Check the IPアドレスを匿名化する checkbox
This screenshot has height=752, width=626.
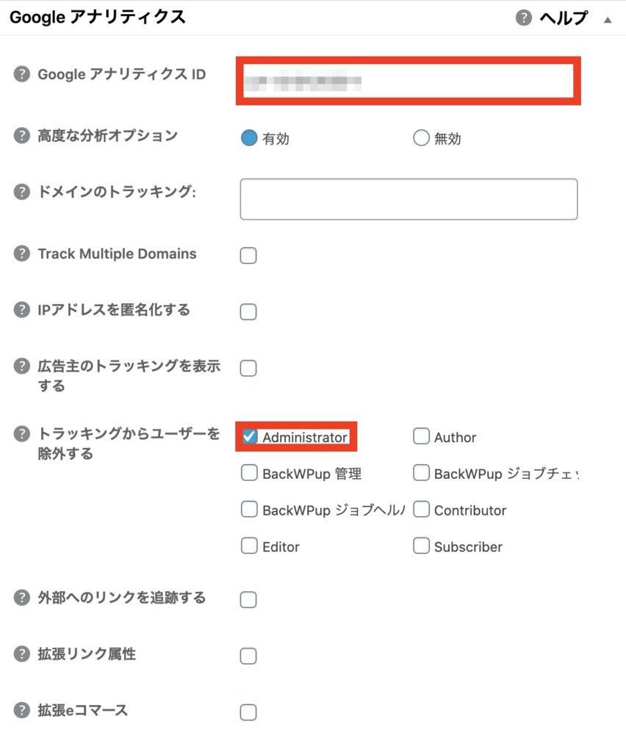click(248, 311)
